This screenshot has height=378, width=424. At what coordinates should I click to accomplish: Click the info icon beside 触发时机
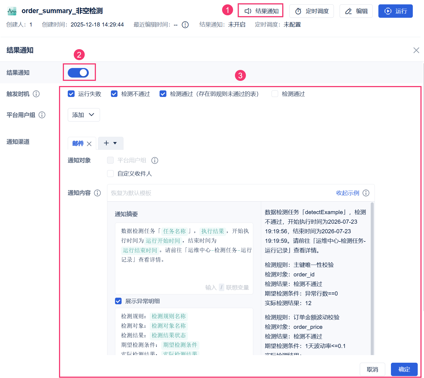click(36, 94)
